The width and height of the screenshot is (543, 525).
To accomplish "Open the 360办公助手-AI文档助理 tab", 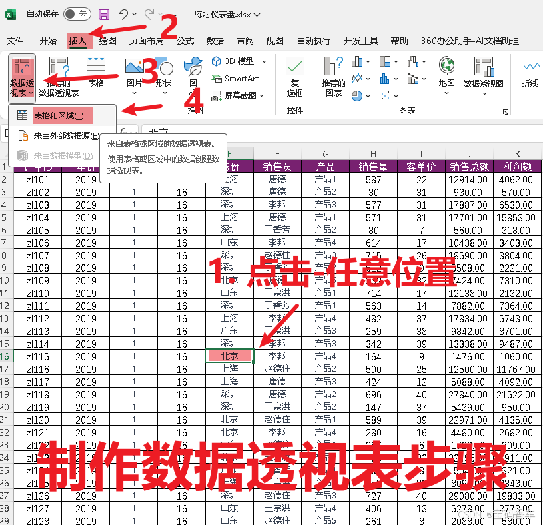I will [x=470, y=41].
